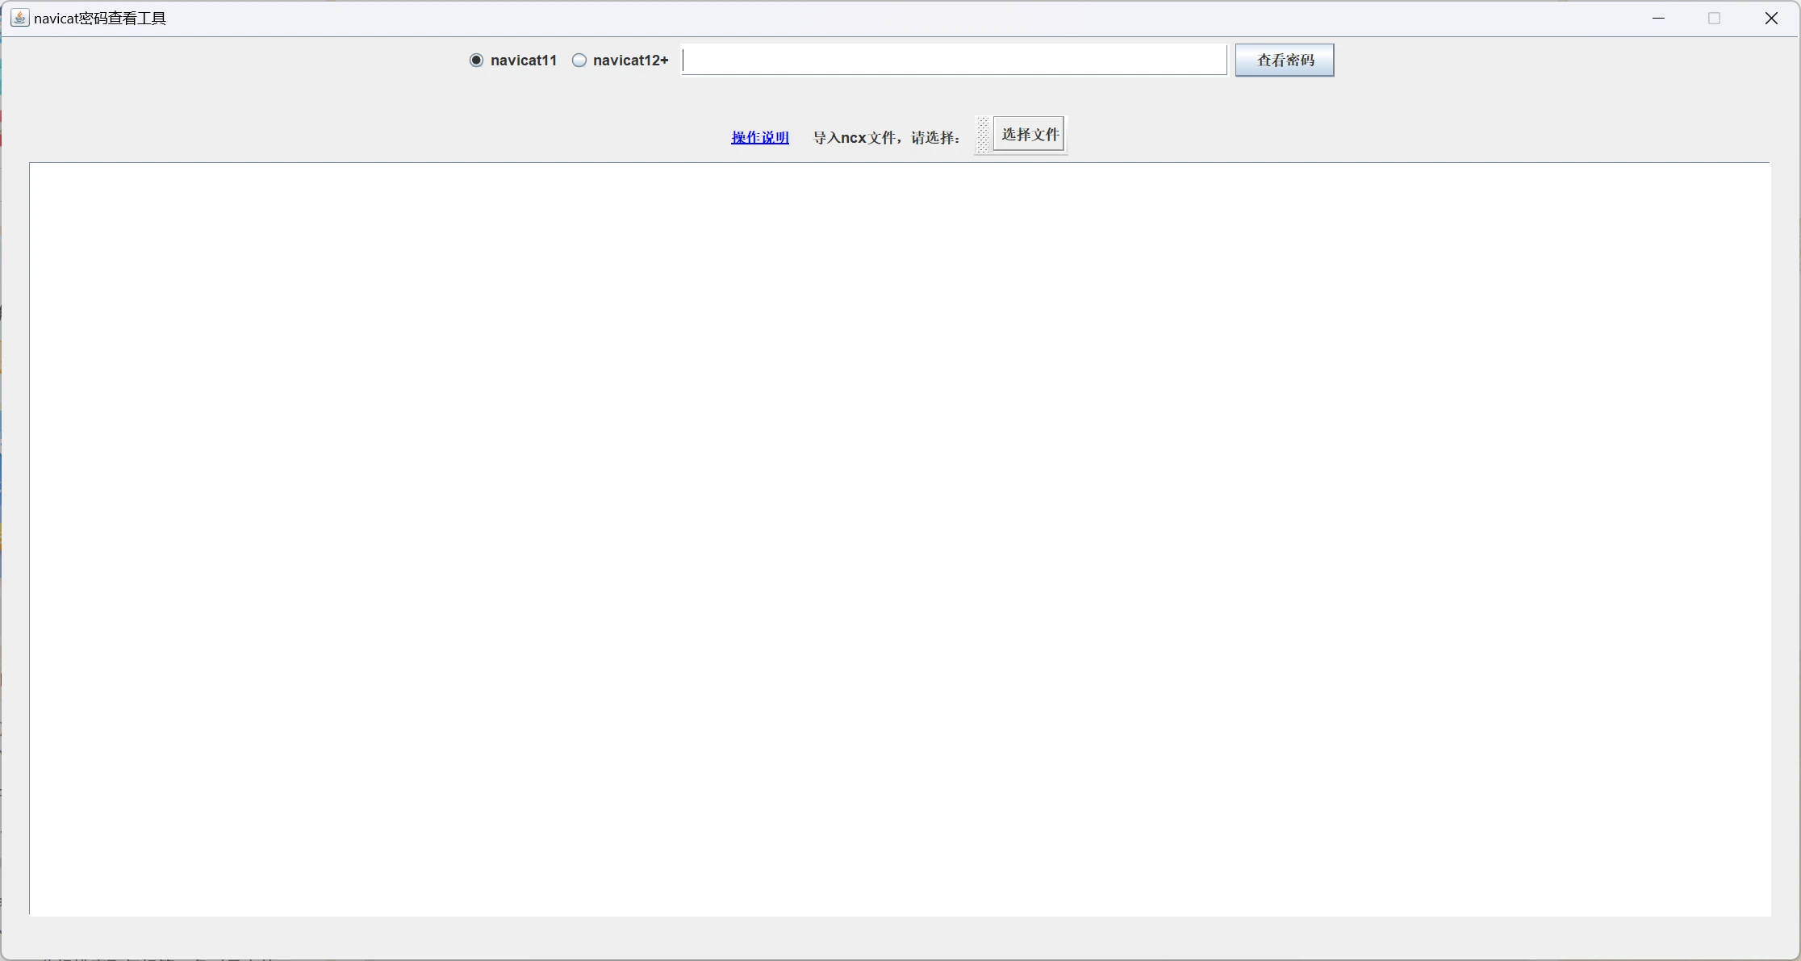Viewport: 1801px width, 961px height.
Task: Click the '导入ncx文件，请选择:' label
Action: (x=886, y=137)
